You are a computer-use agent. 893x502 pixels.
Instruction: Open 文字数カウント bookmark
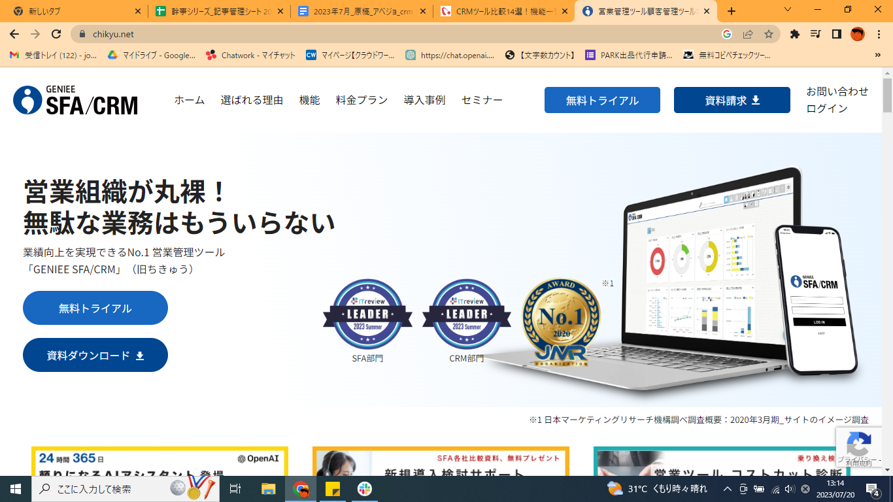pyautogui.click(x=540, y=56)
